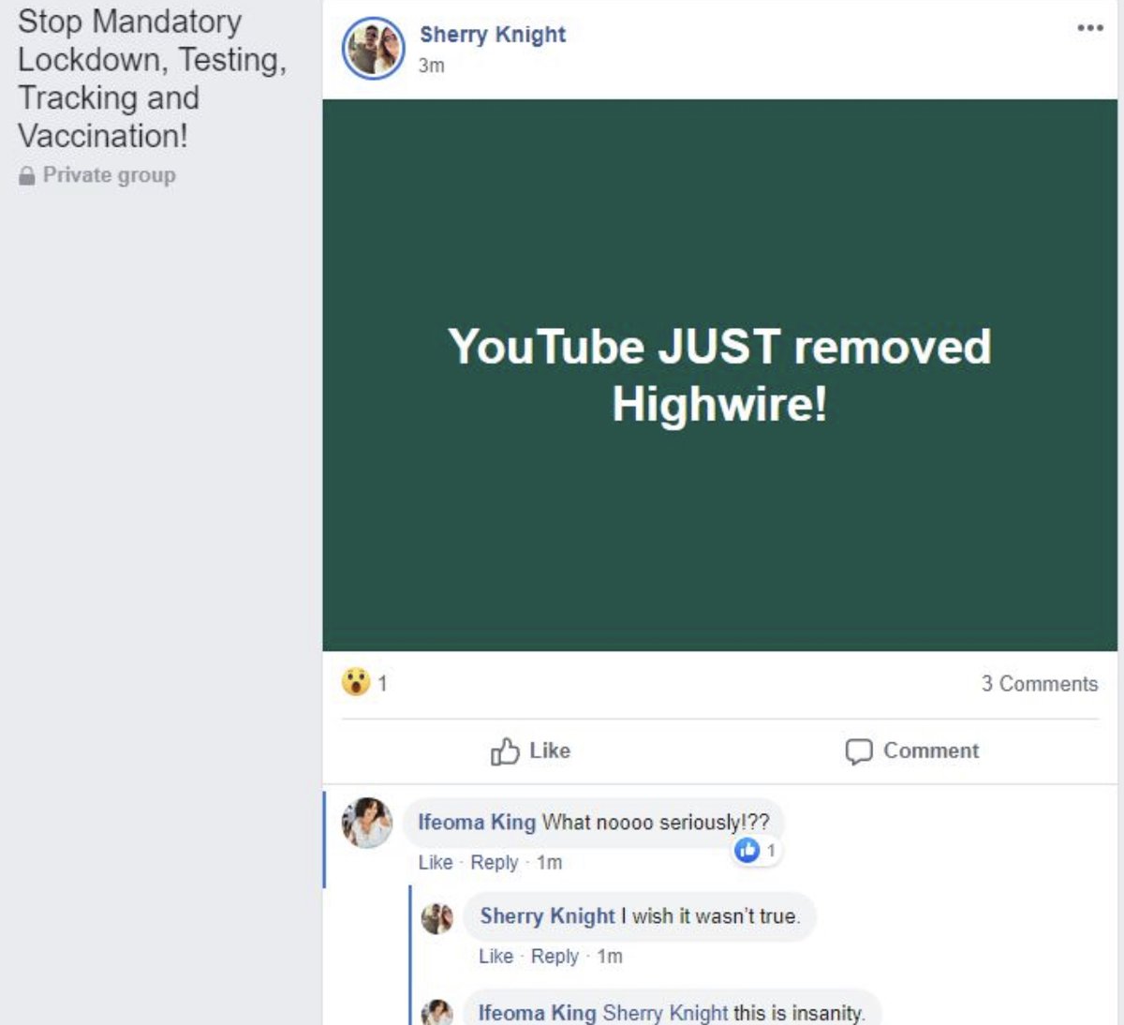The height and width of the screenshot is (1025, 1124).
Task: Open the post's 3m timestamp
Action: tap(431, 66)
